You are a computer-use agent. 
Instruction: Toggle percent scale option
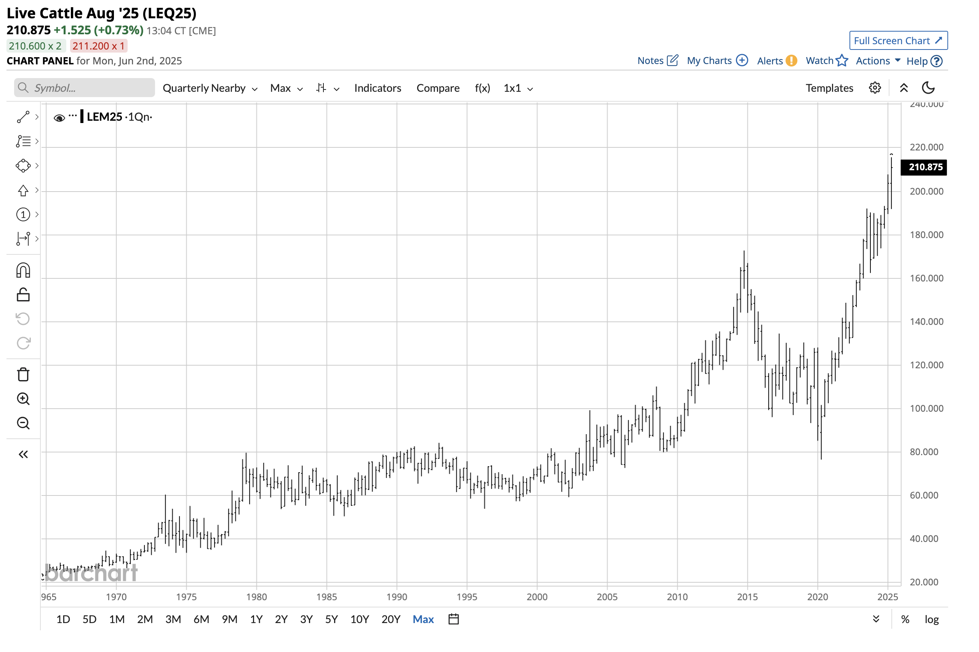pos(905,619)
